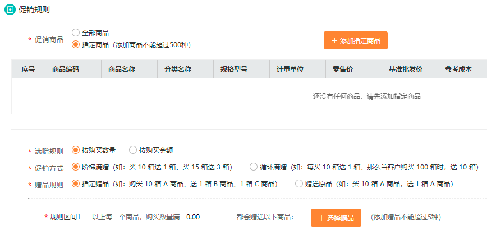Select 循环满赠 promotion method

click(254, 167)
